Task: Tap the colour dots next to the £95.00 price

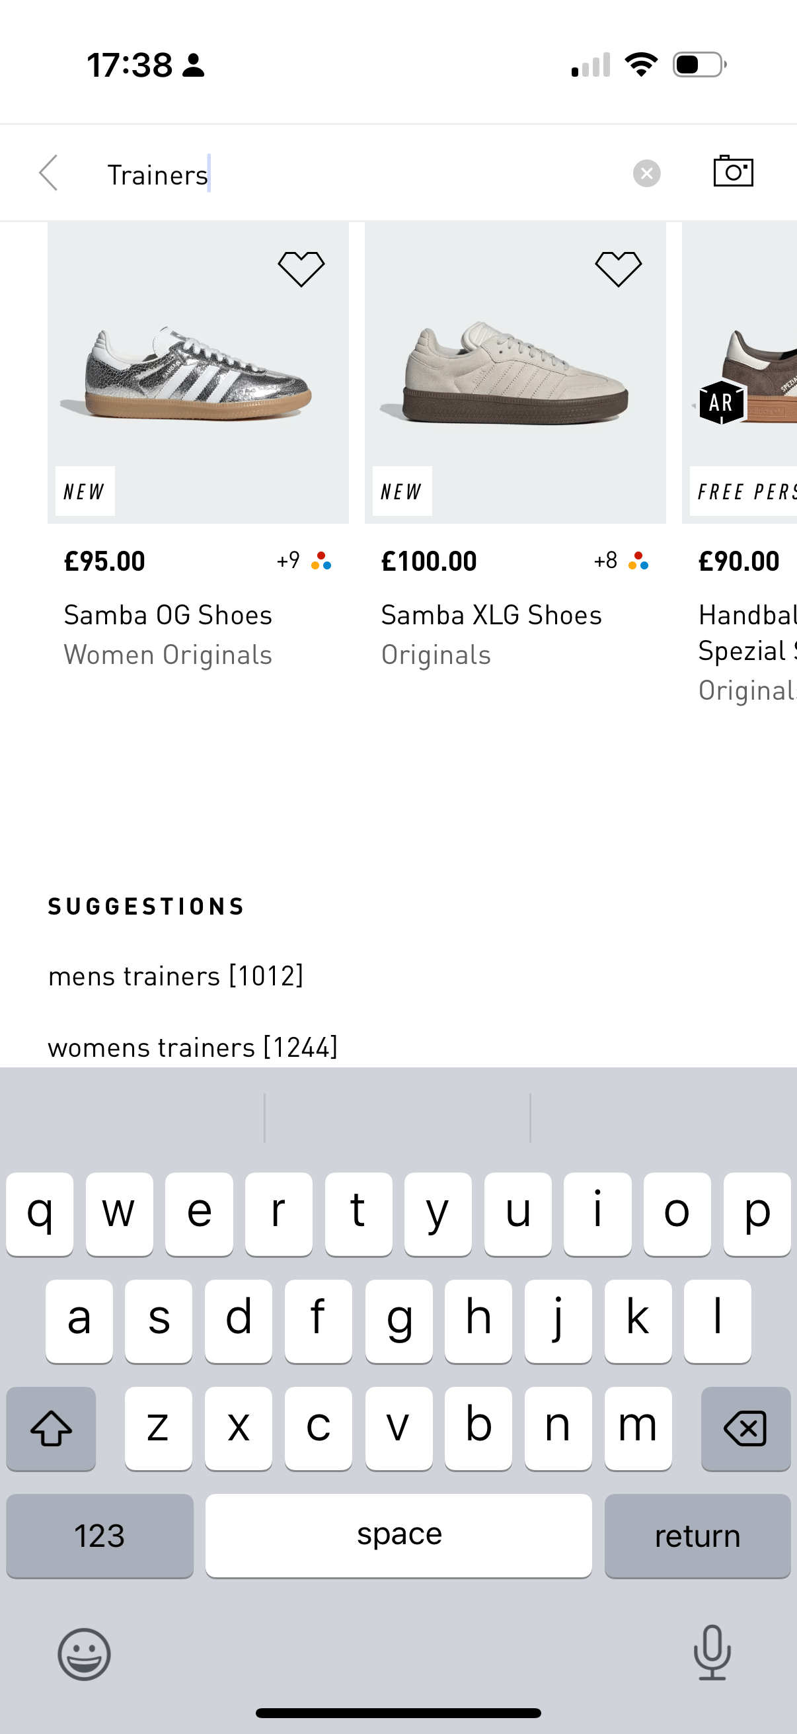Action: click(x=321, y=561)
